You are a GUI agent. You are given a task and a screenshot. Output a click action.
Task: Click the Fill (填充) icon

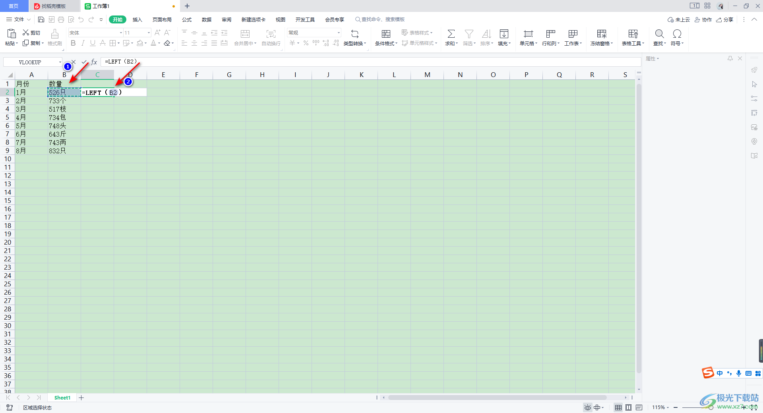click(504, 34)
